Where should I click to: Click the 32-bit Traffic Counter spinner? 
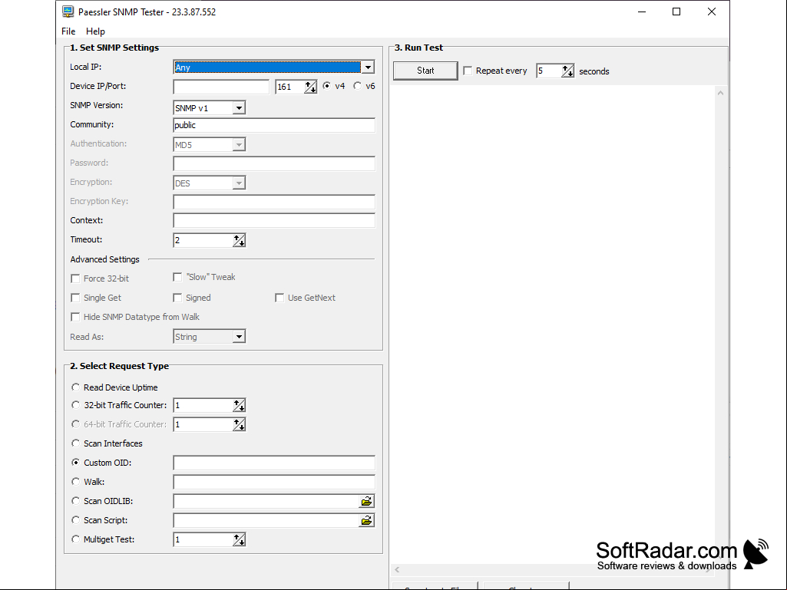[240, 405]
